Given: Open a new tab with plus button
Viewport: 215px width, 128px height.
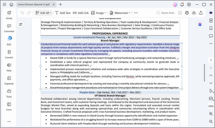Looking at the screenshot, I should tap(60, 4).
